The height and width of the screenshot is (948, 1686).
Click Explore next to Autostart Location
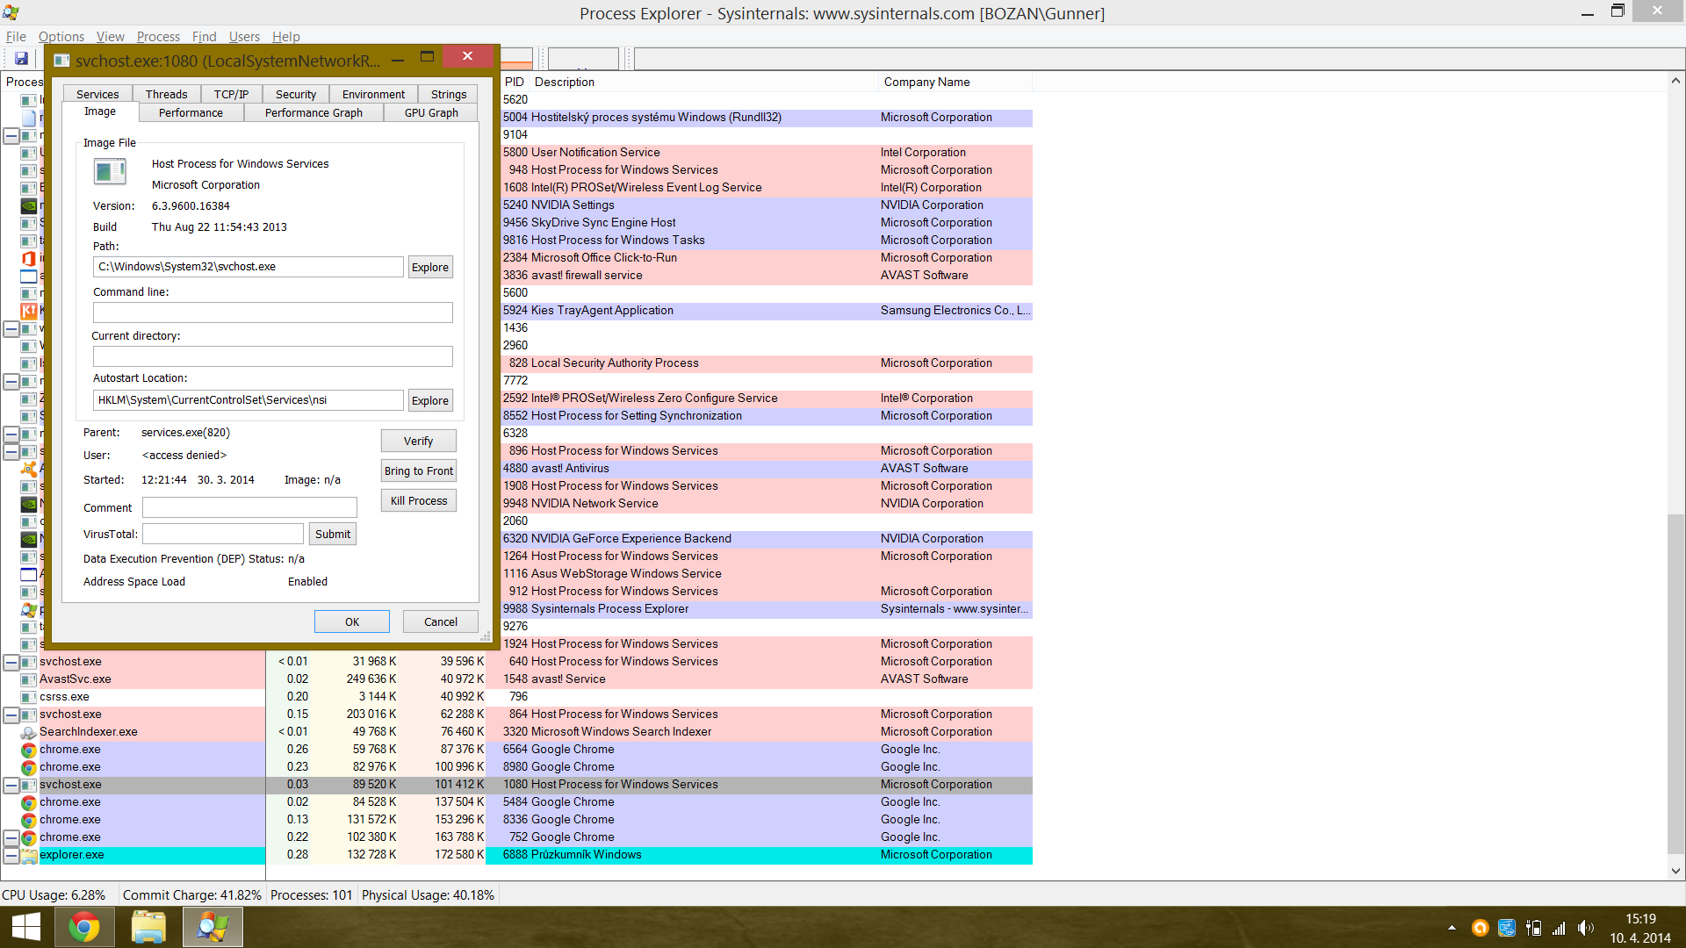430,400
